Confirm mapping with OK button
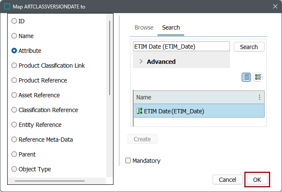 pyautogui.click(x=257, y=180)
